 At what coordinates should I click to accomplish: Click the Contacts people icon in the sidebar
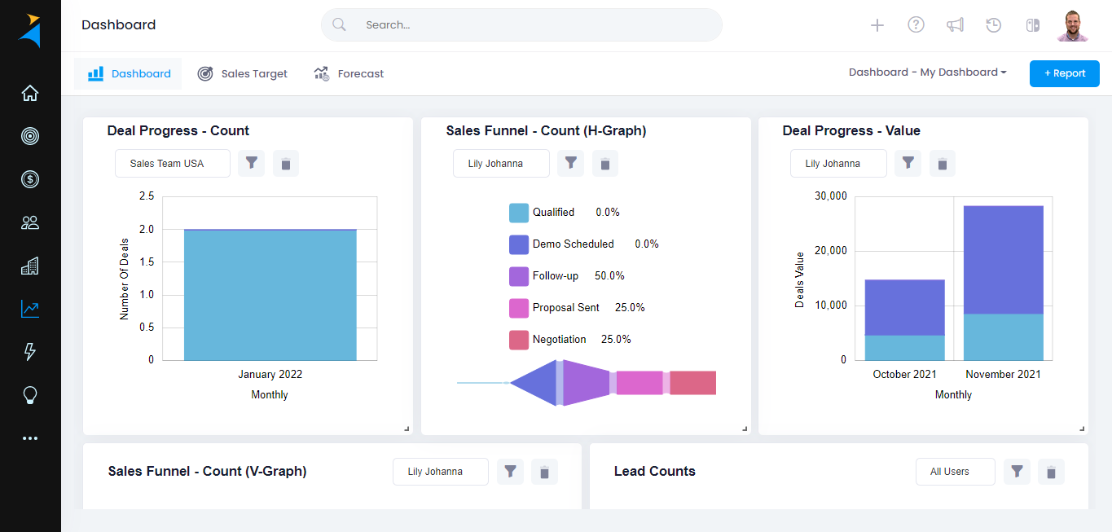point(29,222)
